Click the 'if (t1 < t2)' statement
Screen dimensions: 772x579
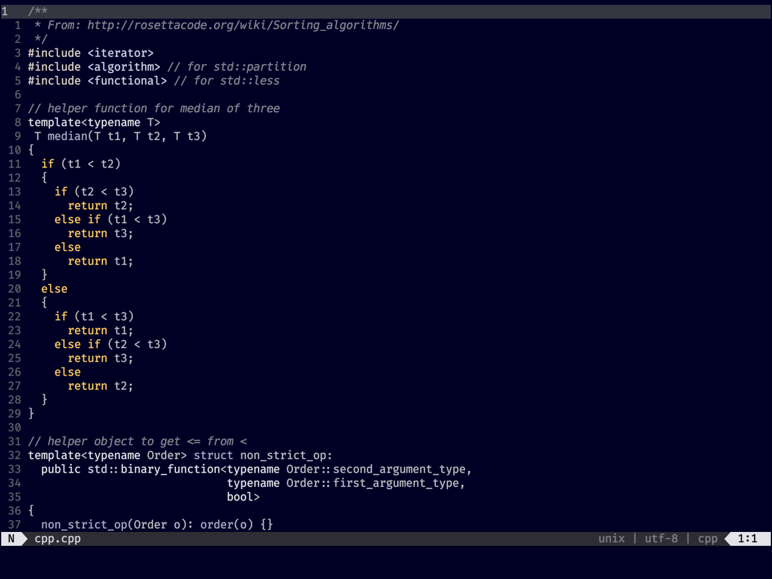[81, 164]
